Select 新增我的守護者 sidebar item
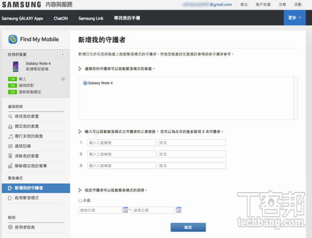The height and width of the screenshot is (238, 312). 36,188
